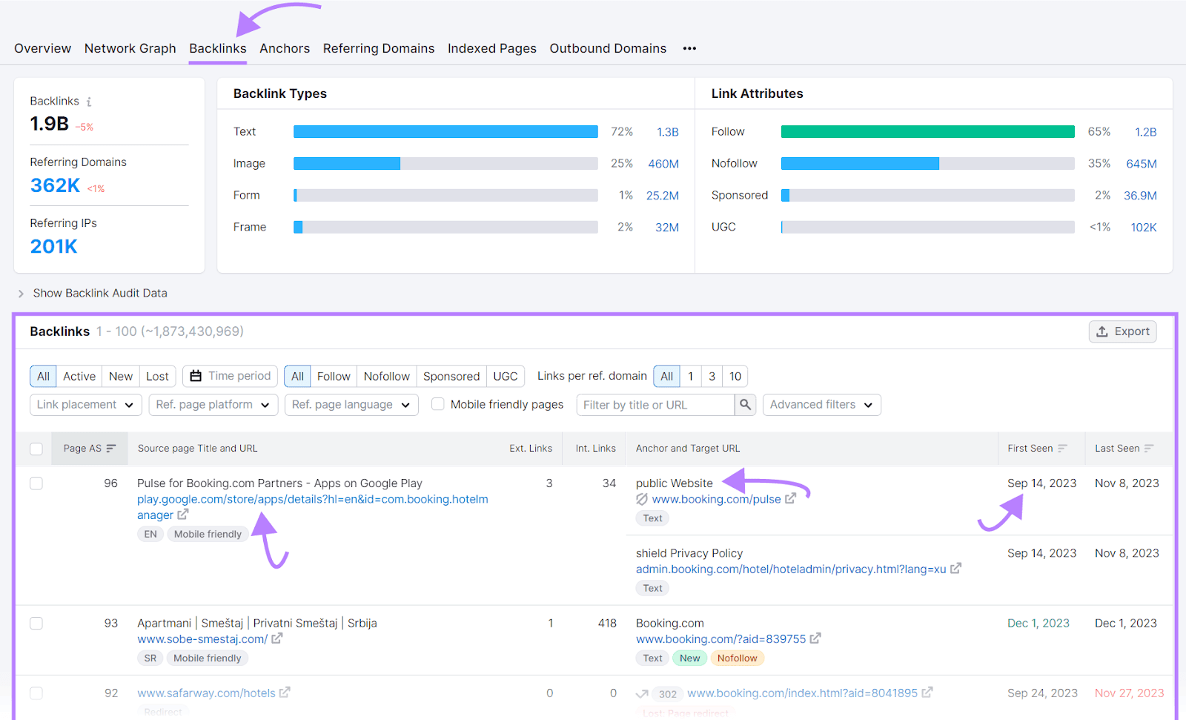Enable Mobile friendly pages checkbox
Viewport: 1186px width, 720px height.
point(438,404)
